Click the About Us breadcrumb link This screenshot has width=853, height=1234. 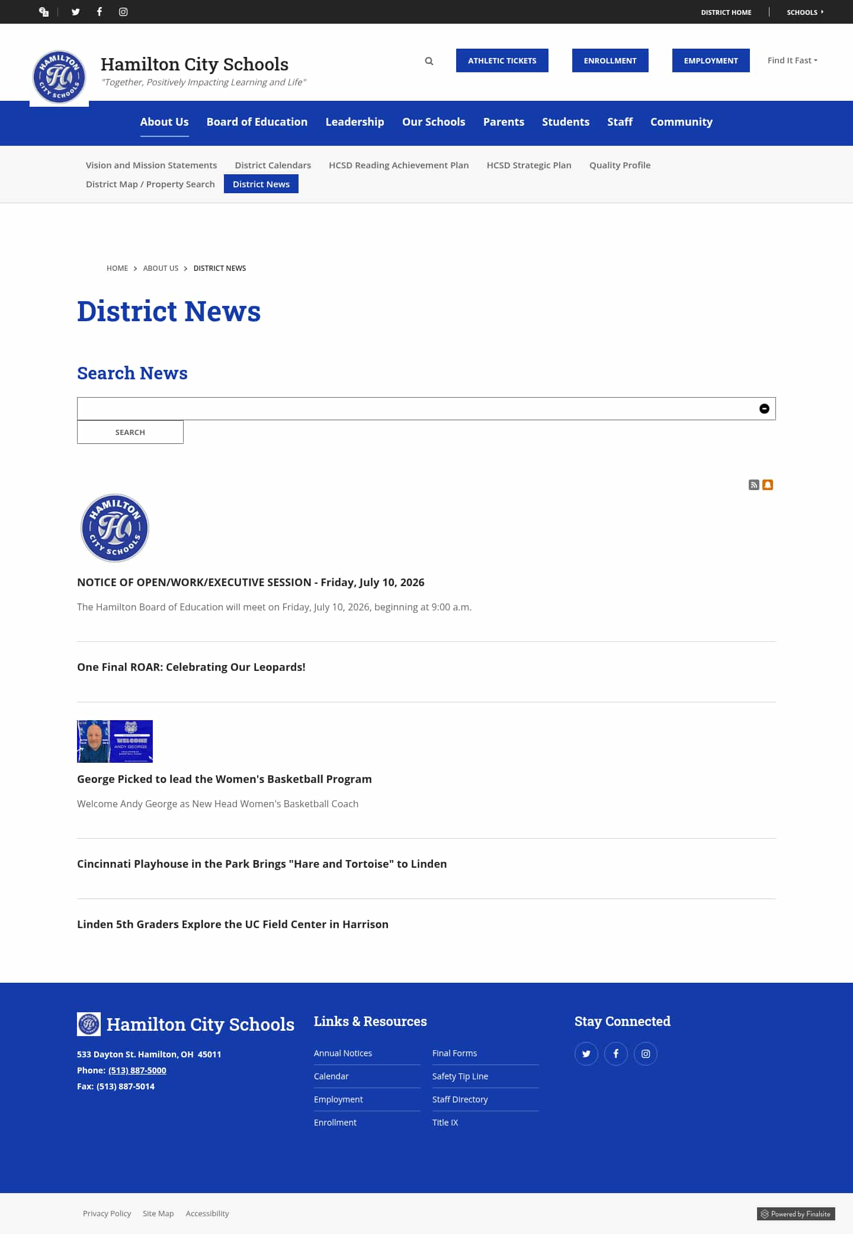(x=161, y=268)
